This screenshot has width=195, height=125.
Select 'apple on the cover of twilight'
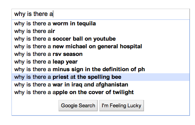coord(101,92)
